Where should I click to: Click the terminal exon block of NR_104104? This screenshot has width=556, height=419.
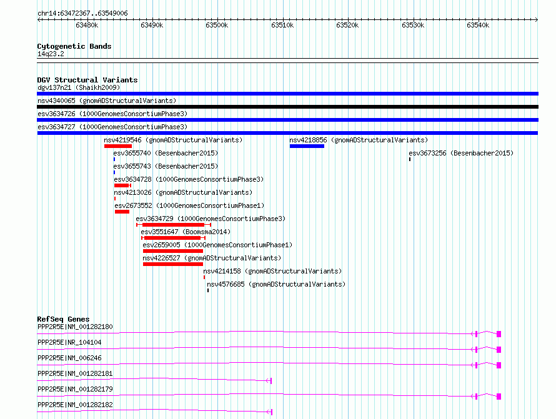coord(499,350)
